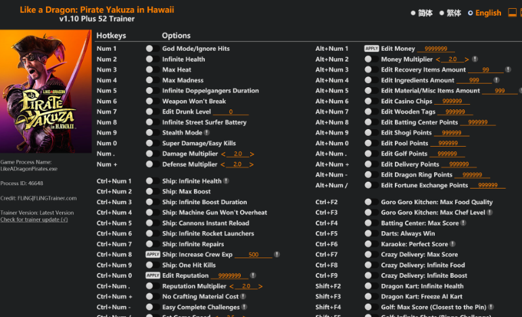Click info icon next to Karaoke: Perfect Score
This screenshot has height=317, width=522.
coord(452,244)
